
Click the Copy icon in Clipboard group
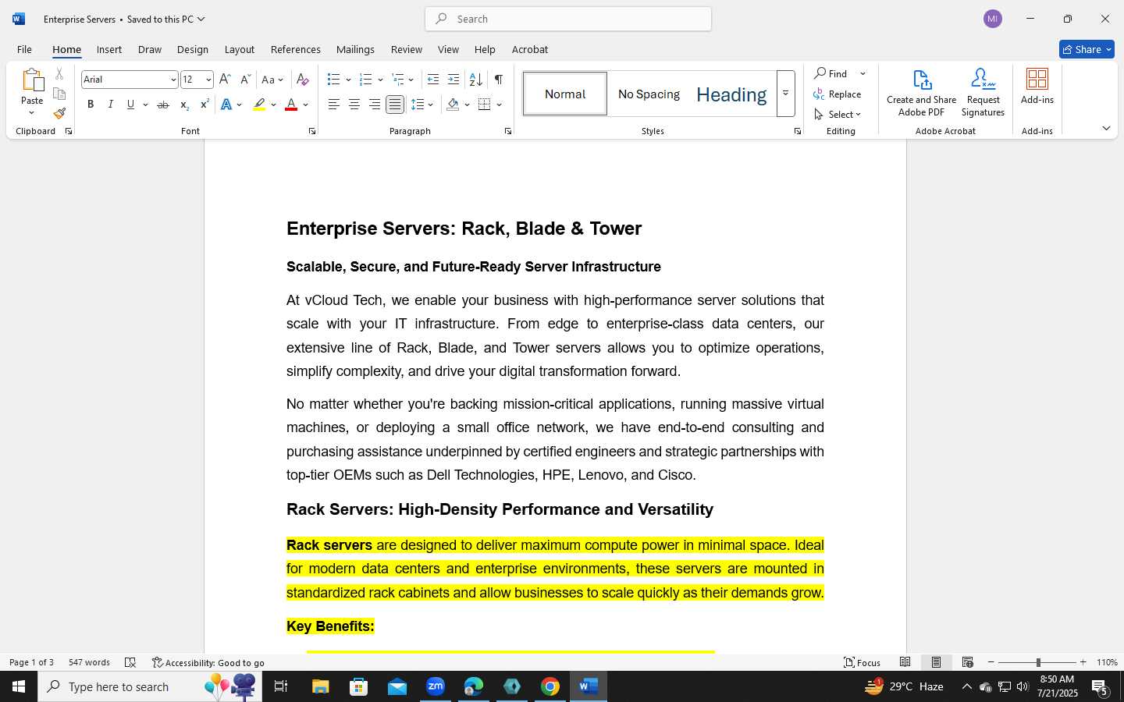click(x=59, y=94)
